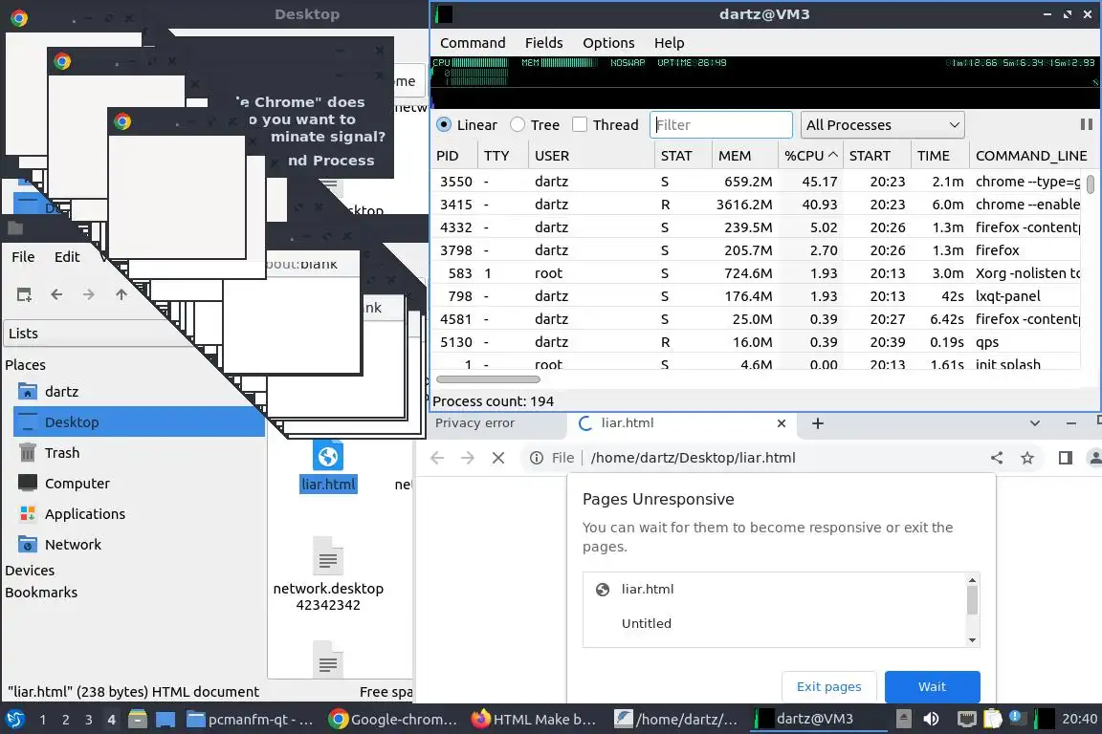The width and height of the screenshot is (1102, 734).
Task: Click the Chrome forward arrow
Action: pyautogui.click(x=468, y=458)
